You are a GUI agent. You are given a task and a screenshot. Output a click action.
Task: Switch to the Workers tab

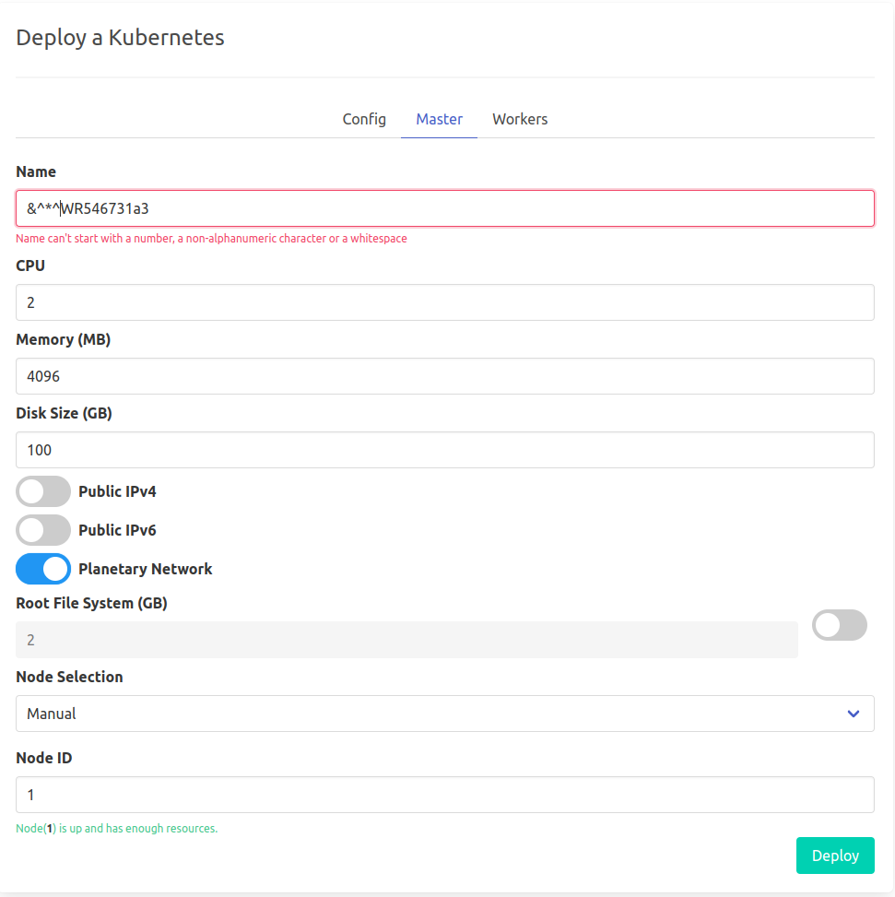[x=520, y=119]
